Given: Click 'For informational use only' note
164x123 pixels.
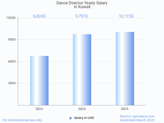Looking at the screenshot, I should point(22,120).
